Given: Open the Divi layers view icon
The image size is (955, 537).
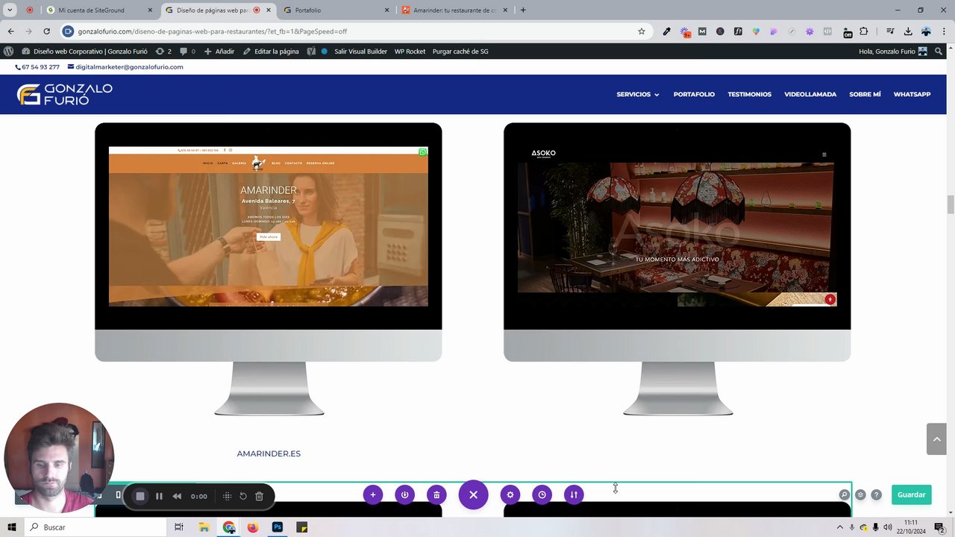Looking at the screenshot, I should [860, 494].
